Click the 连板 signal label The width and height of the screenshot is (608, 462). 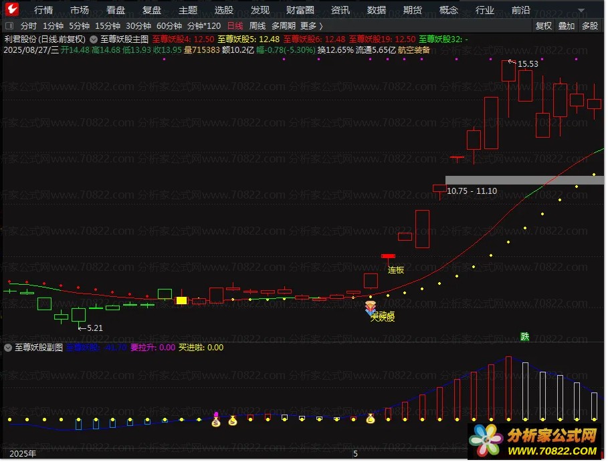point(396,271)
